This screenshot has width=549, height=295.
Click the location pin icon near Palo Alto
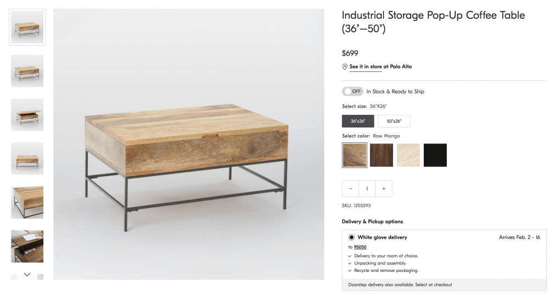[345, 66]
